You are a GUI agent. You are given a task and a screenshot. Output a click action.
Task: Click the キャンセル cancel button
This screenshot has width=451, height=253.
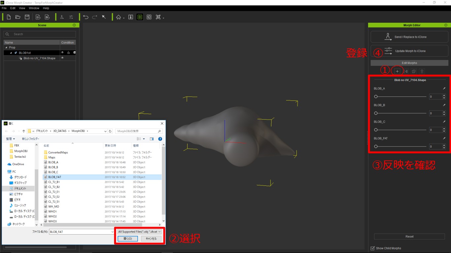pyautogui.click(x=151, y=239)
